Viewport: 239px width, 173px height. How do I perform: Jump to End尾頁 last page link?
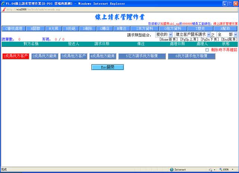click(229, 39)
